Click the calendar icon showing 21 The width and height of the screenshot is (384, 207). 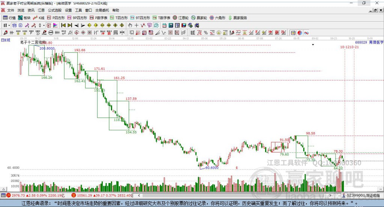click(164, 25)
